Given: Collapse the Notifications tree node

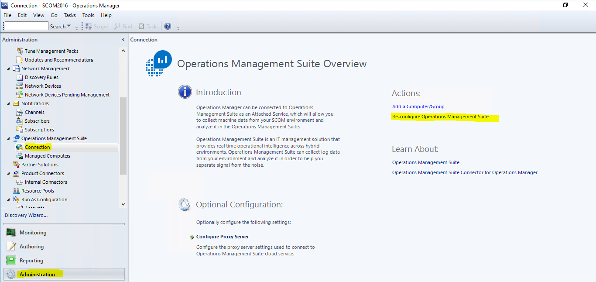Looking at the screenshot, I should 9,103.
